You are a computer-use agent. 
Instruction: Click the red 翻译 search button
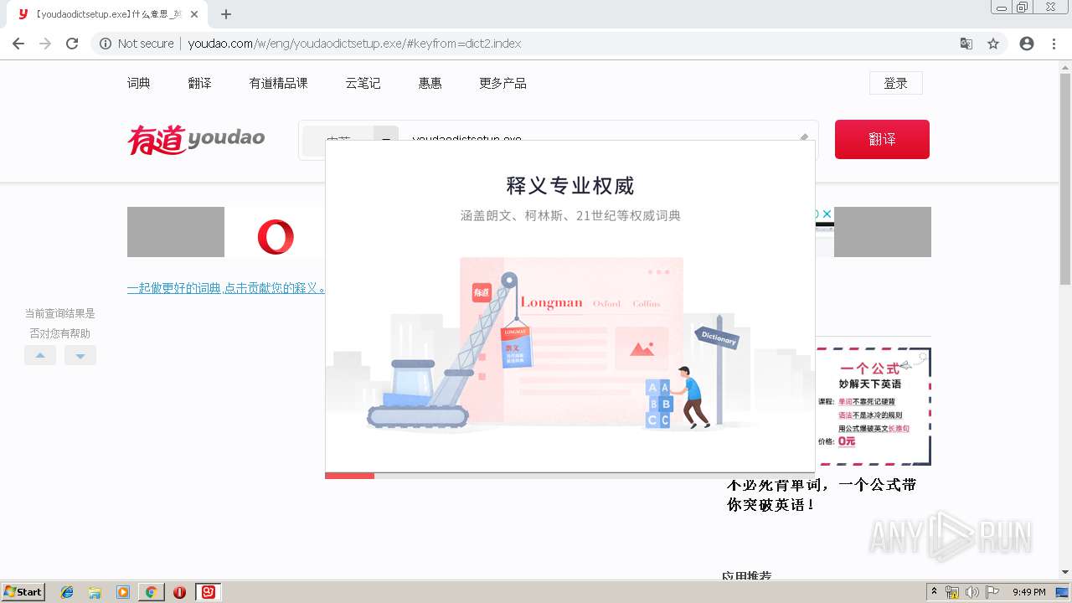tap(882, 139)
